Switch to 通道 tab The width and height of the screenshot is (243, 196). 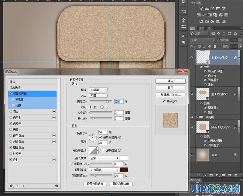pyautogui.click(x=201, y=28)
